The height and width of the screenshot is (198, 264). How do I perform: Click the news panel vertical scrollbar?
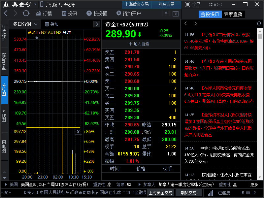(260, 37)
